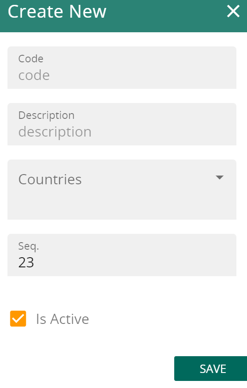The image size is (247, 388).
Task: Select the Countries label text
Action: [x=50, y=179]
